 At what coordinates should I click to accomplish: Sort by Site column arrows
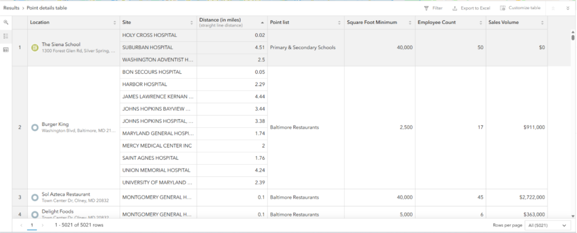pyautogui.click(x=191, y=23)
